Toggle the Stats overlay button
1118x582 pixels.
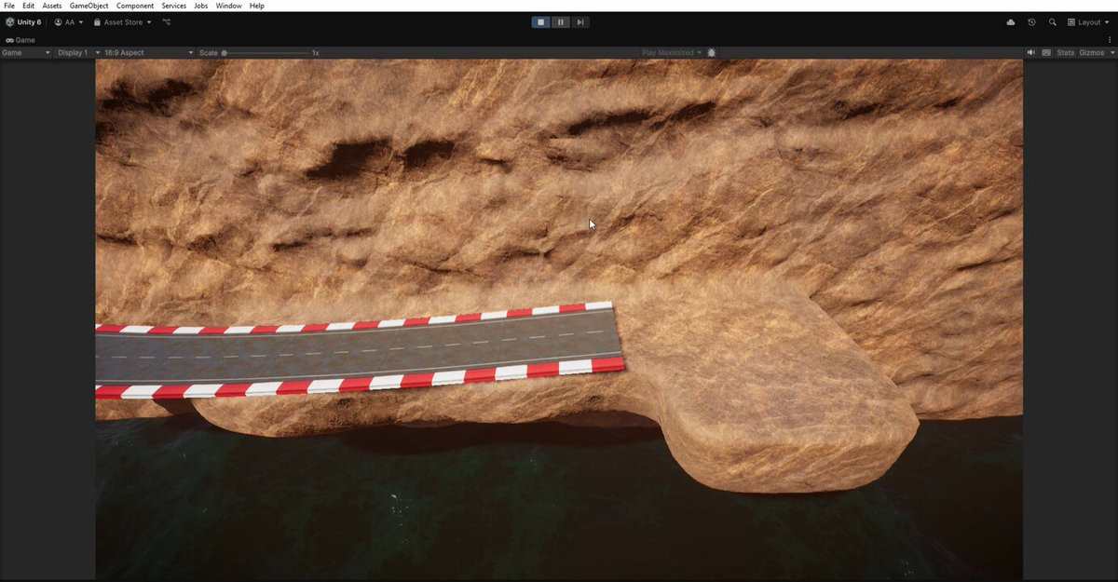[1066, 53]
